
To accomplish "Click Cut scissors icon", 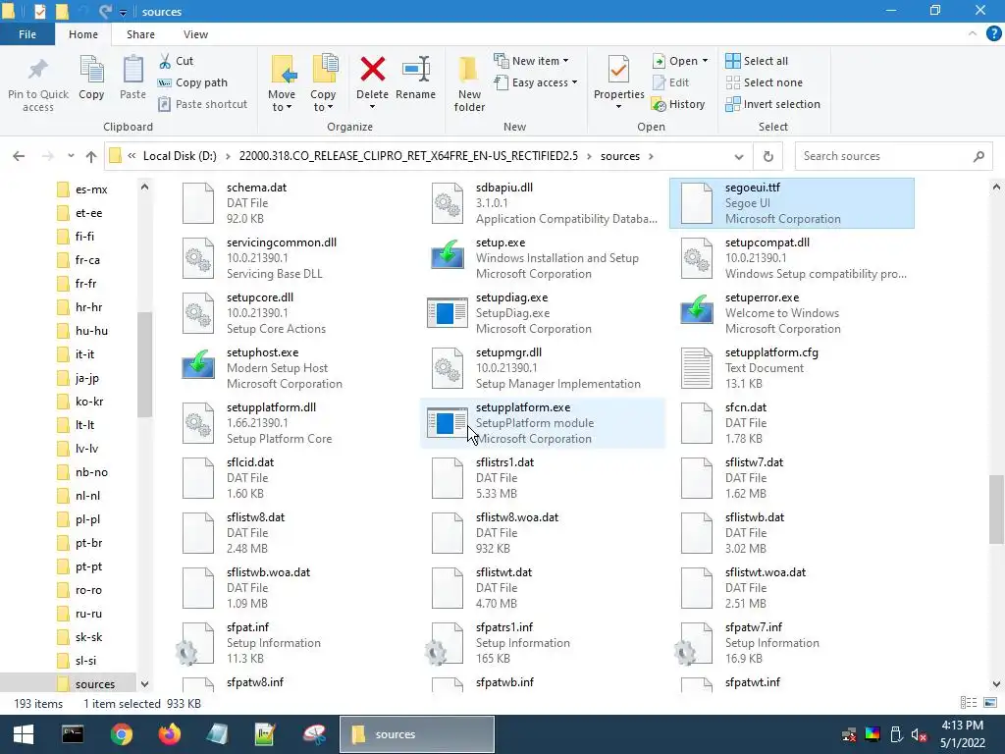I will [165, 61].
